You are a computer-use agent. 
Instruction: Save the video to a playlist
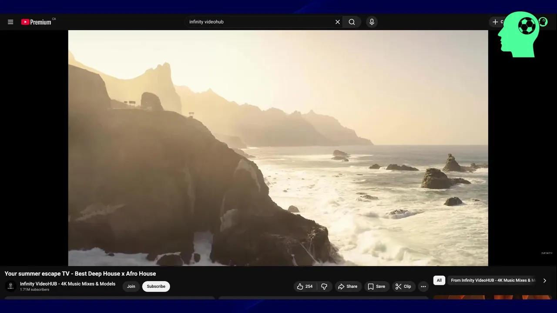point(376,286)
